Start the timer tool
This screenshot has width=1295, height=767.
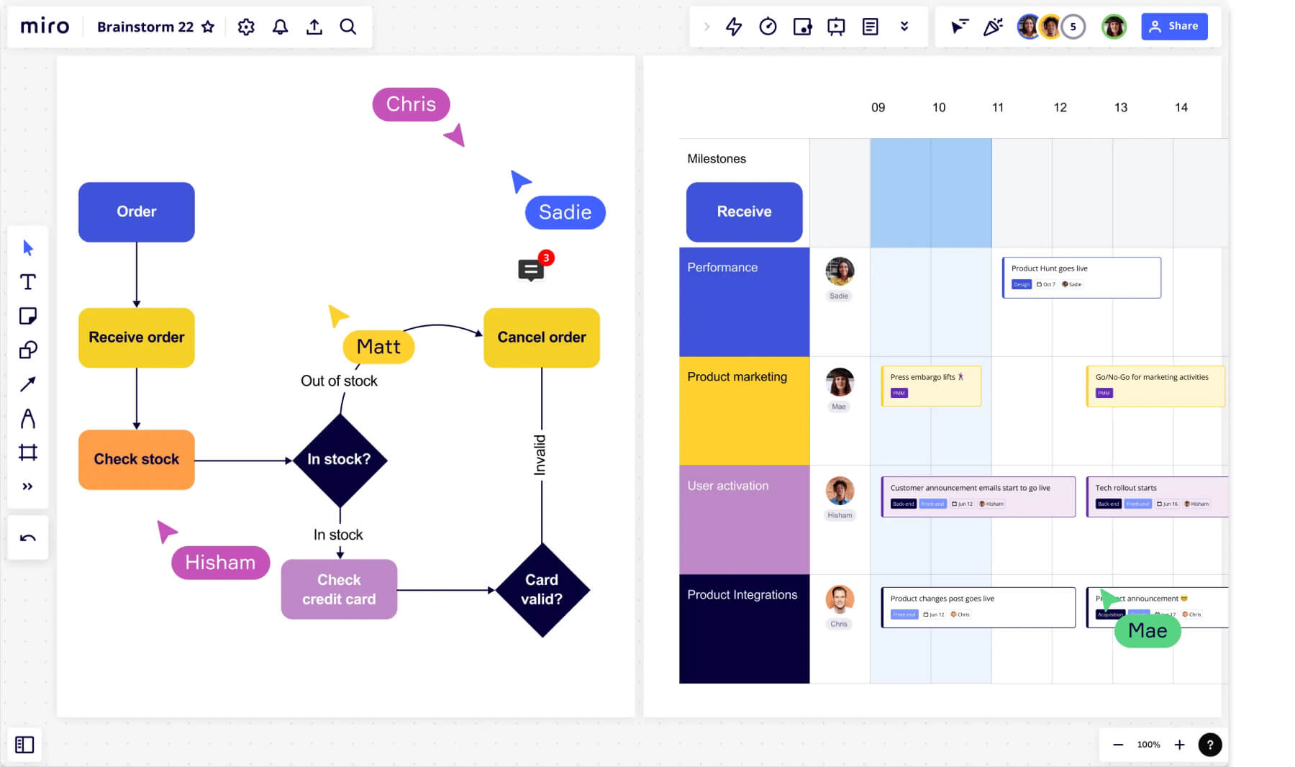[768, 27]
